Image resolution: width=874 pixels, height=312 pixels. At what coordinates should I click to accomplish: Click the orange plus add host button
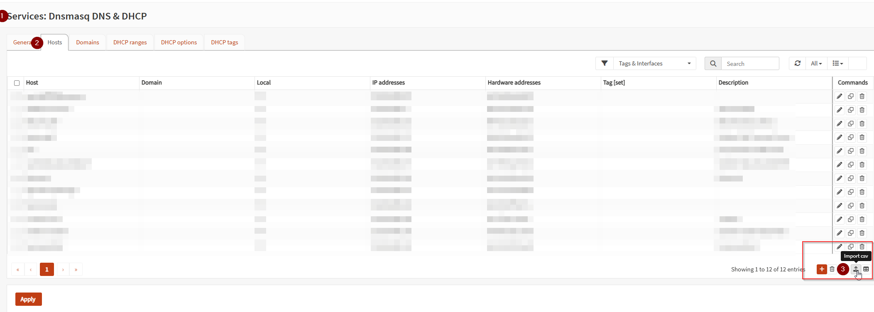pyautogui.click(x=821, y=269)
